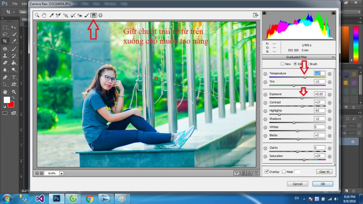Select the Radial Filter tool
This screenshot has height=204, width=363.
pyautogui.click(x=100, y=15)
